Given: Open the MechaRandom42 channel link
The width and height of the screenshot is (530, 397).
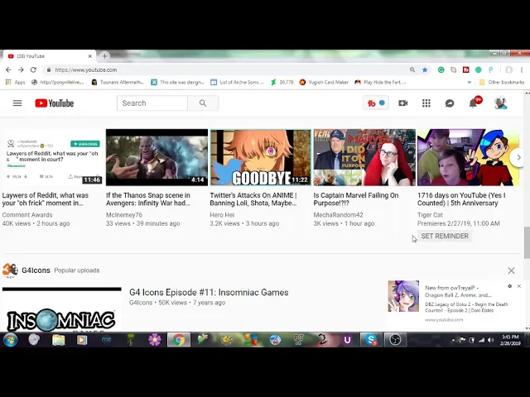Looking at the screenshot, I should (x=339, y=215).
